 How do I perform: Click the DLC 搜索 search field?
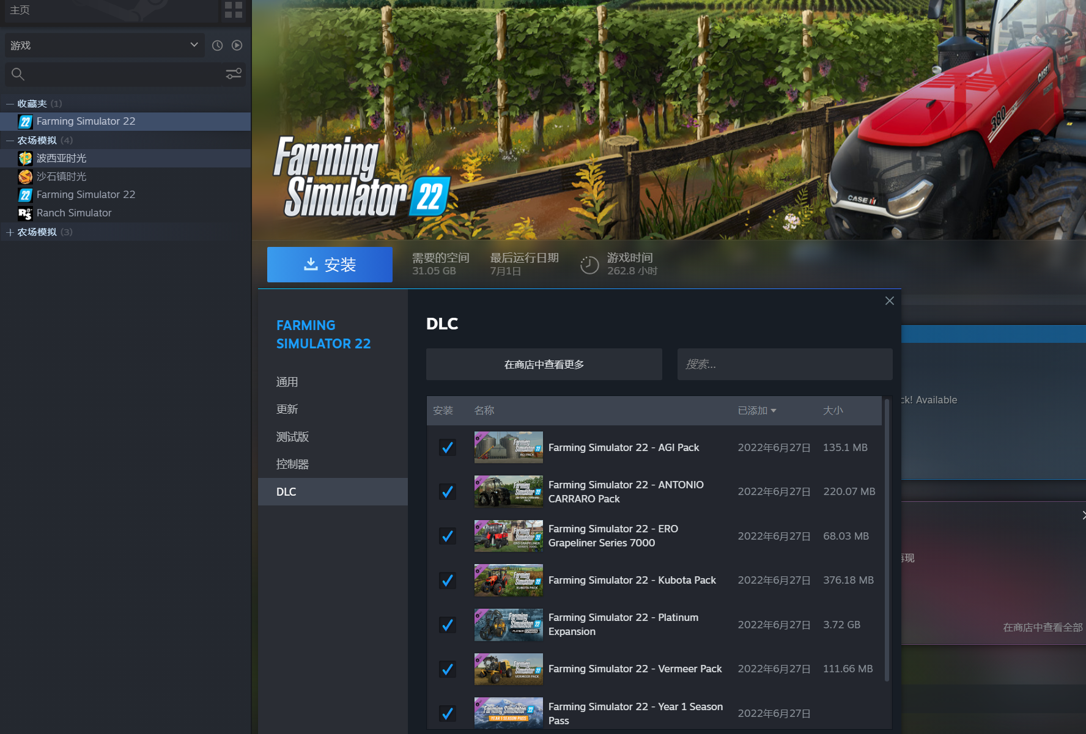(x=785, y=364)
